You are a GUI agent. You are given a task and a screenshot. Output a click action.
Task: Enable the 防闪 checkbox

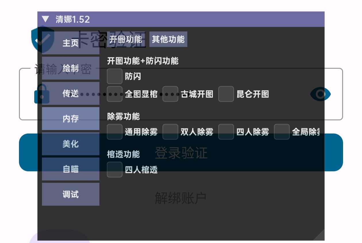tap(115, 76)
